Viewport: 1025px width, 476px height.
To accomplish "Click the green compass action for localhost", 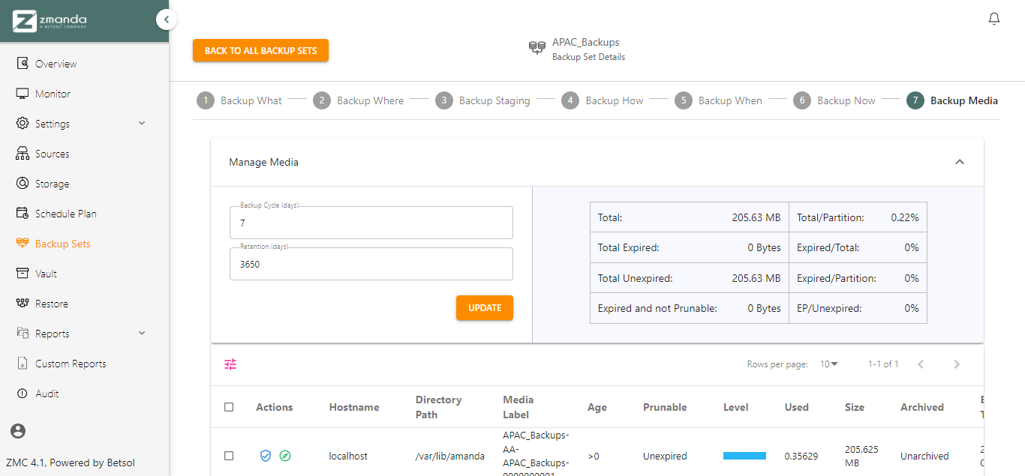I will [285, 456].
